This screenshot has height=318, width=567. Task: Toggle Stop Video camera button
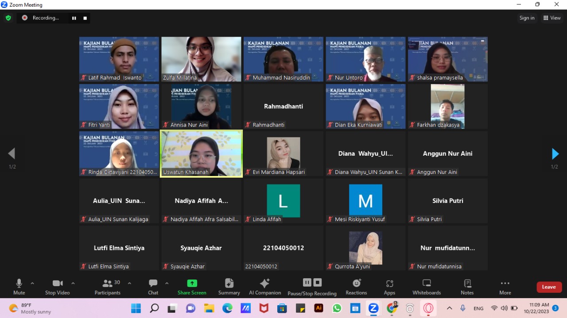tap(57, 284)
